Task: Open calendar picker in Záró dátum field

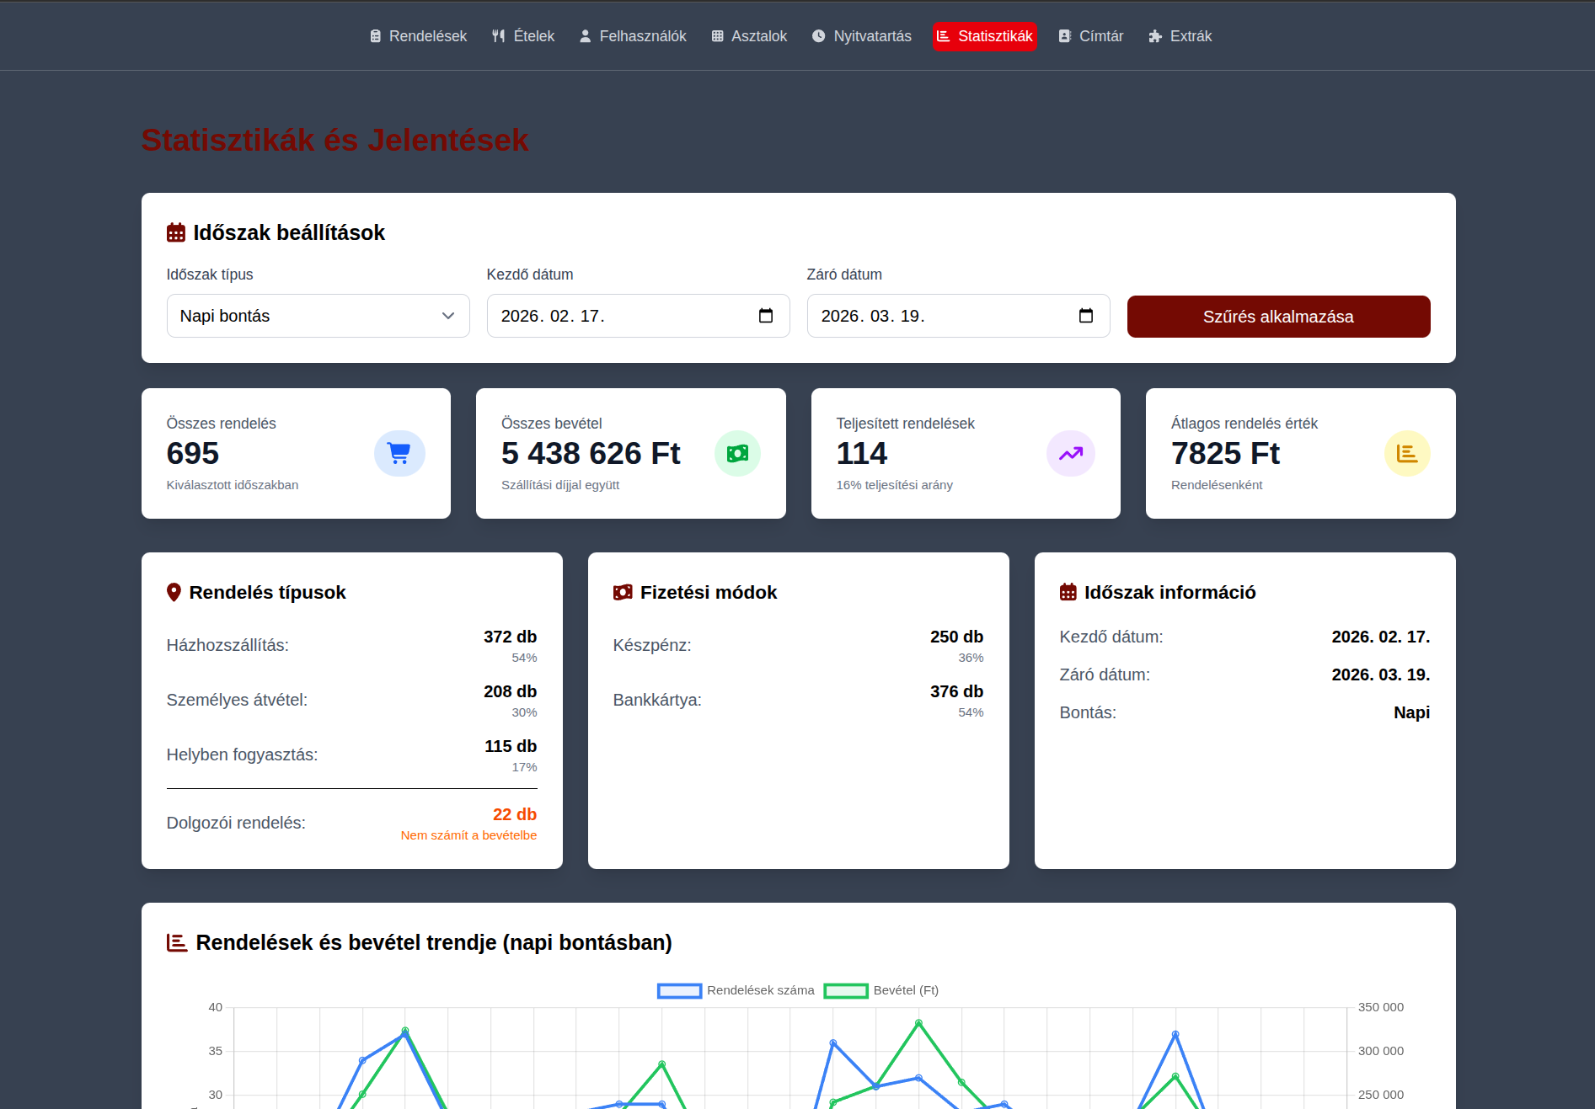Action: point(1085,316)
